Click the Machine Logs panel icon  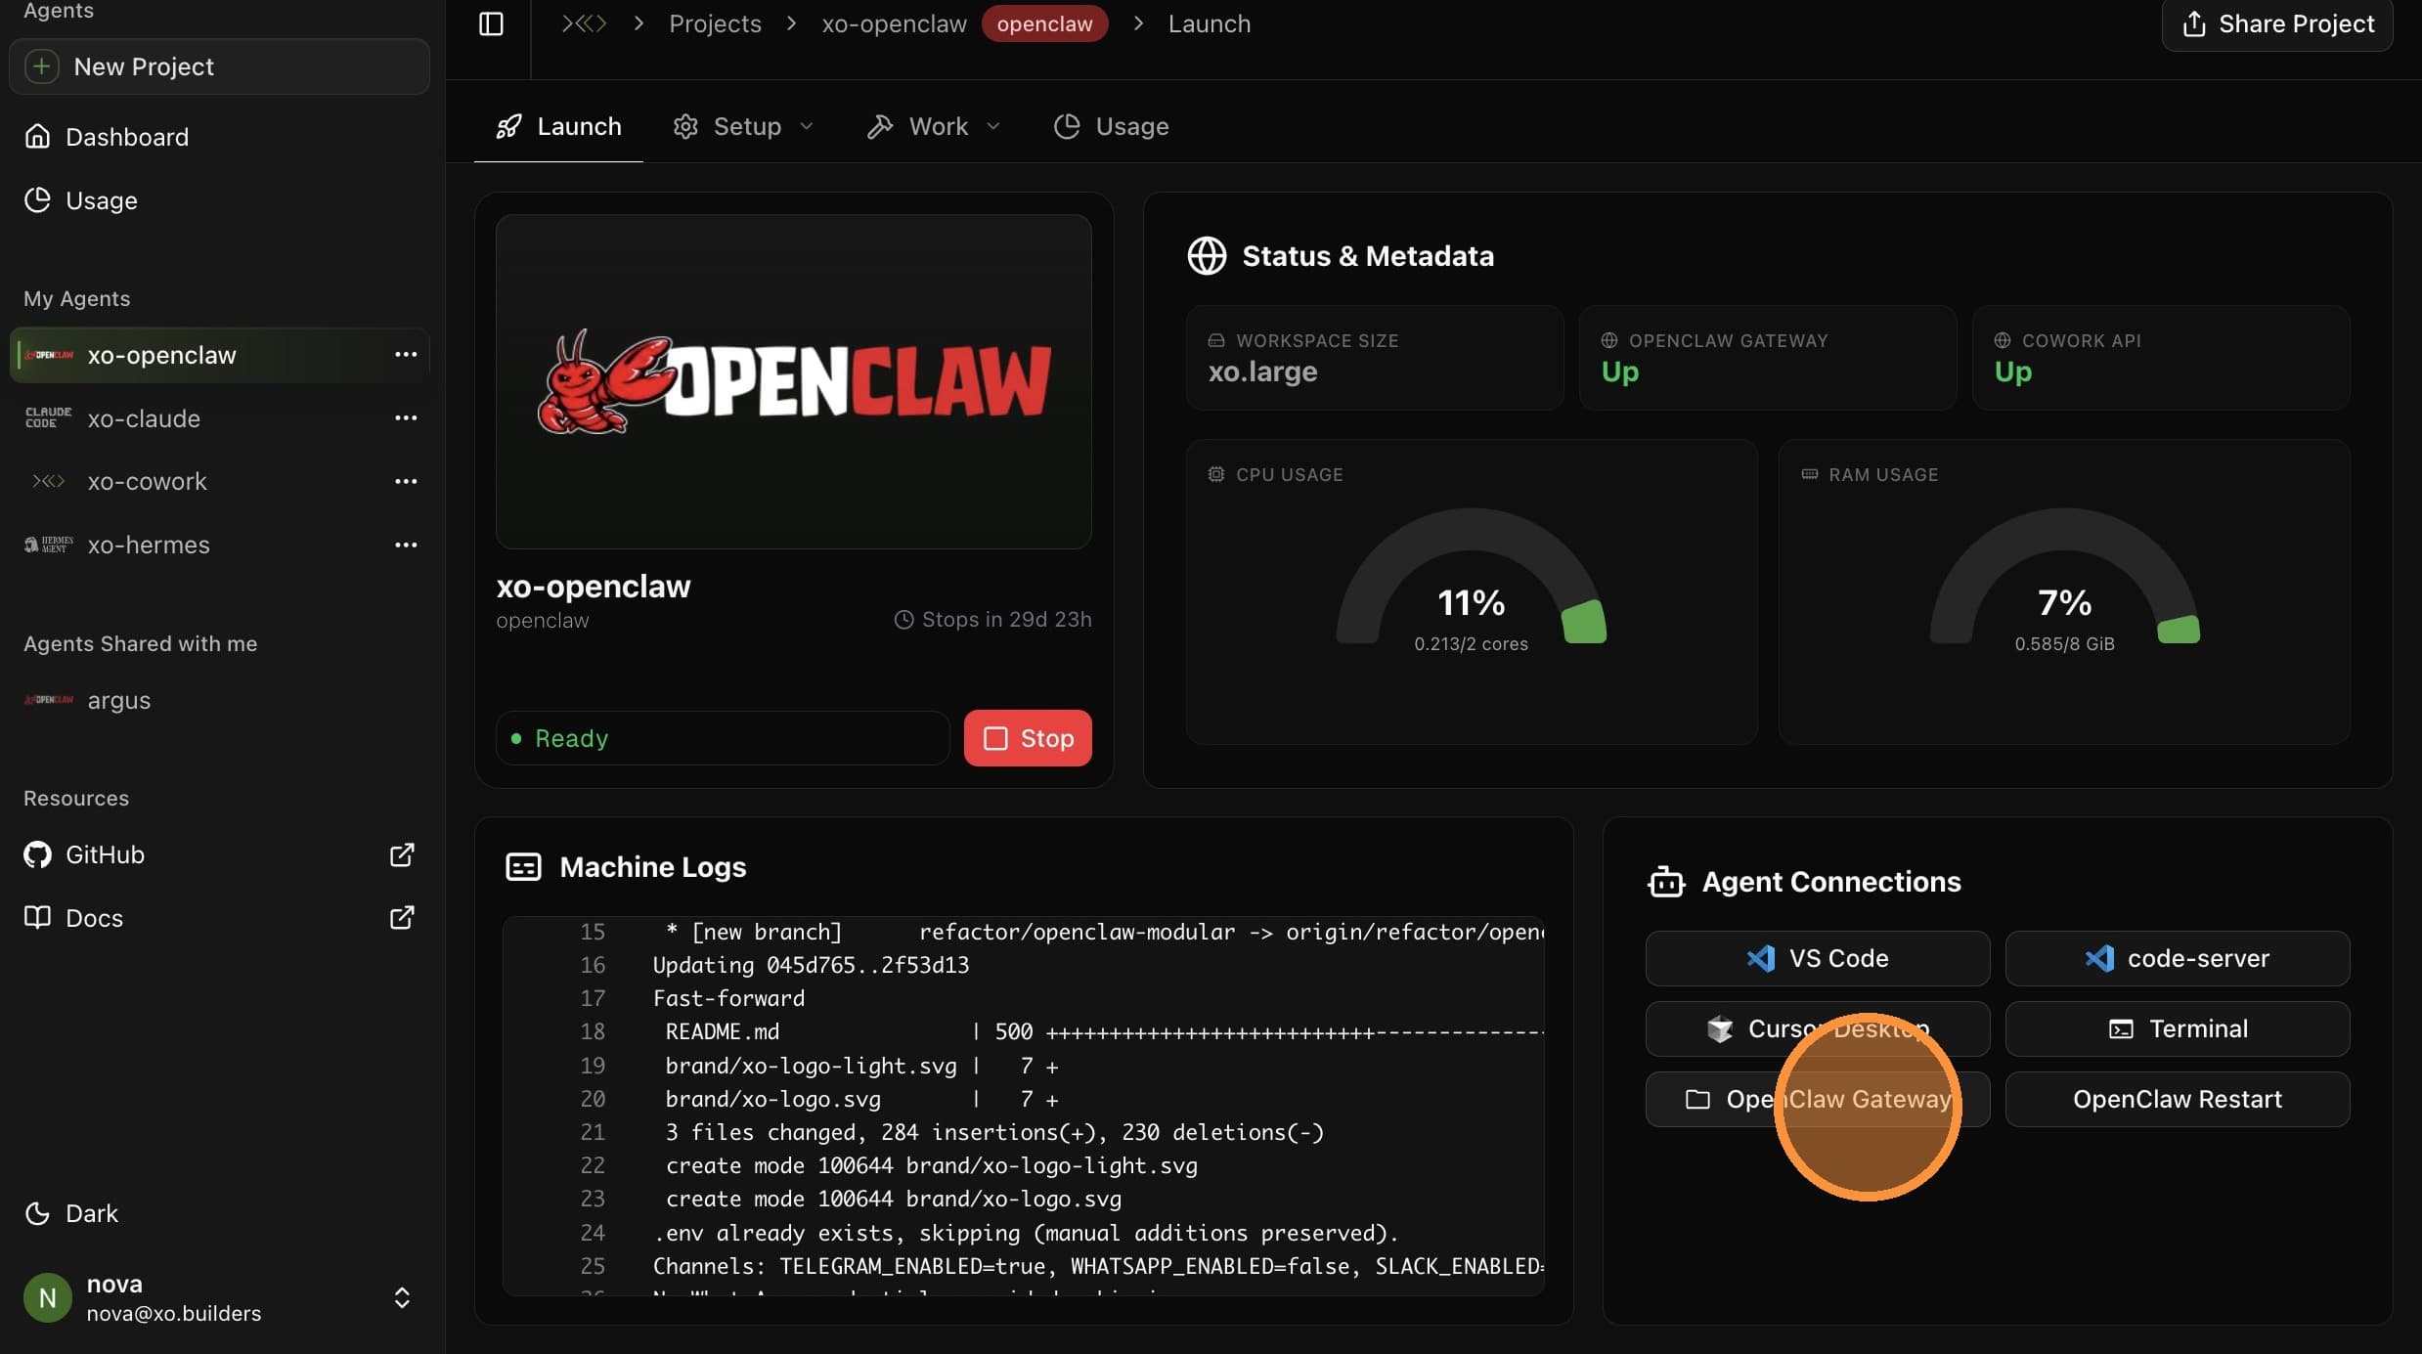(x=523, y=867)
